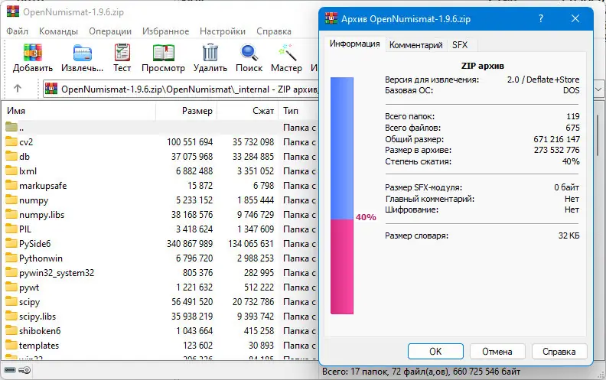
Task: Open the Справка menu
Action: (x=274, y=31)
